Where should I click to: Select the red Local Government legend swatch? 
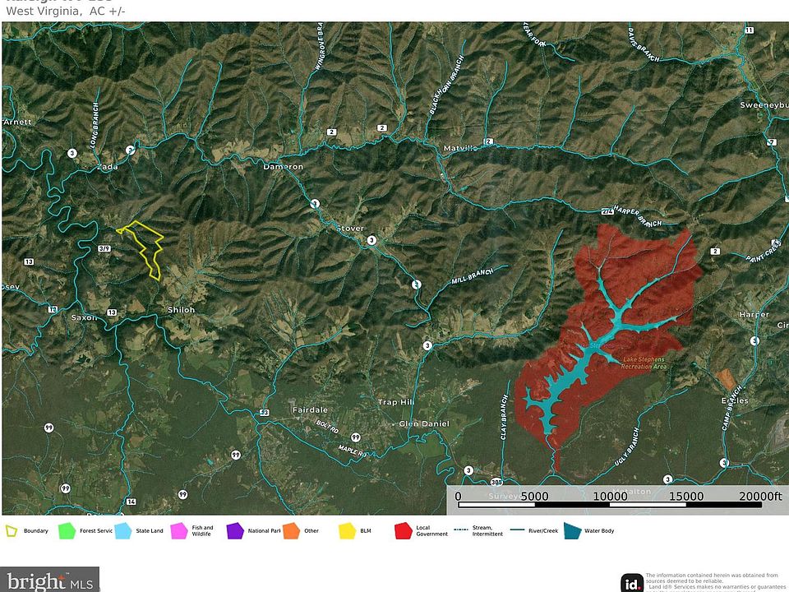pyautogui.click(x=403, y=530)
